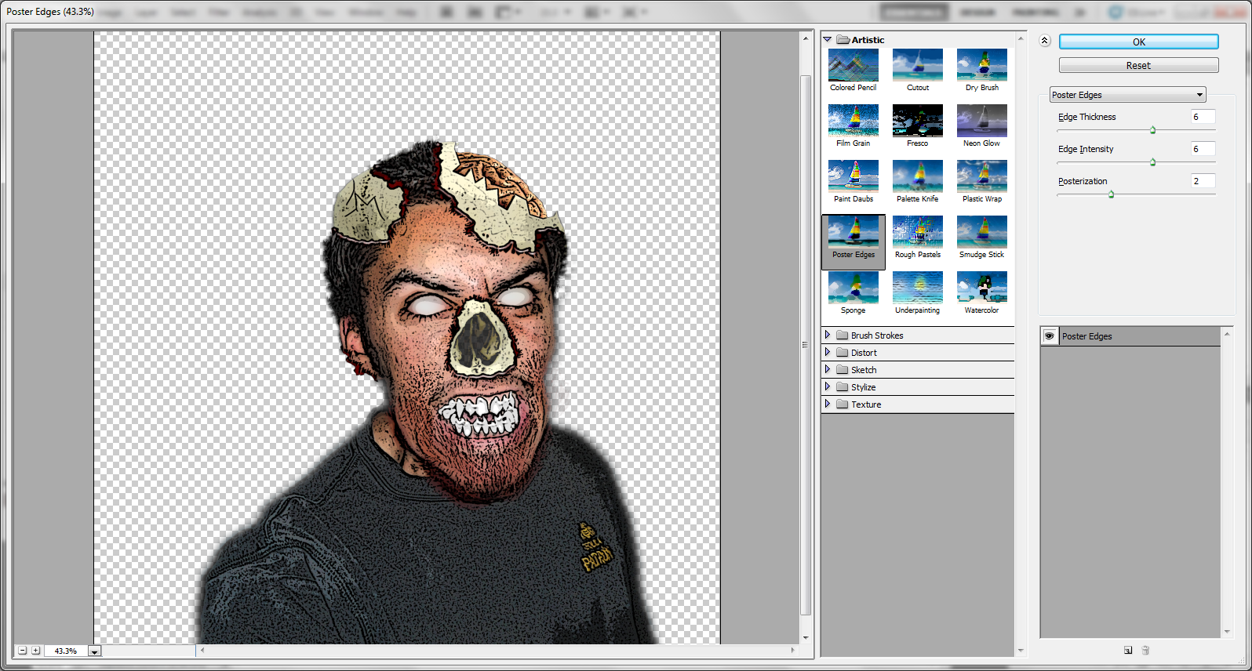Image resolution: width=1252 pixels, height=671 pixels.
Task: Click the preview vertical scrollbar down arrow
Action: tap(806, 638)
